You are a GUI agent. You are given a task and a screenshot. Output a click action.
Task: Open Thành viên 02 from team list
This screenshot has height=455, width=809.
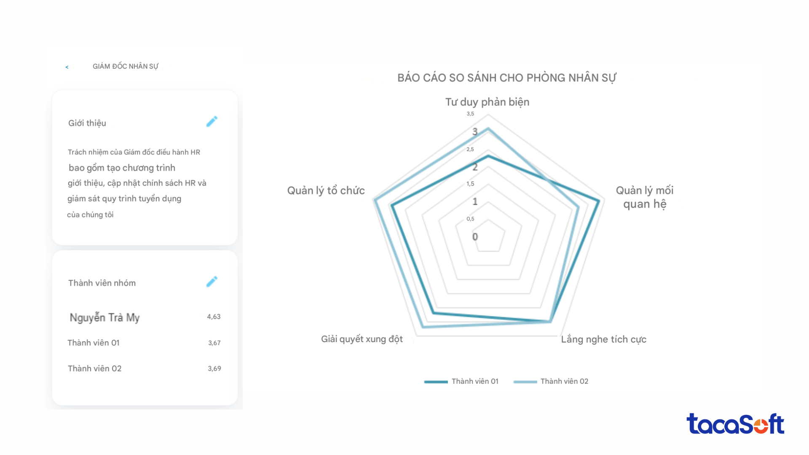(95, 369)
